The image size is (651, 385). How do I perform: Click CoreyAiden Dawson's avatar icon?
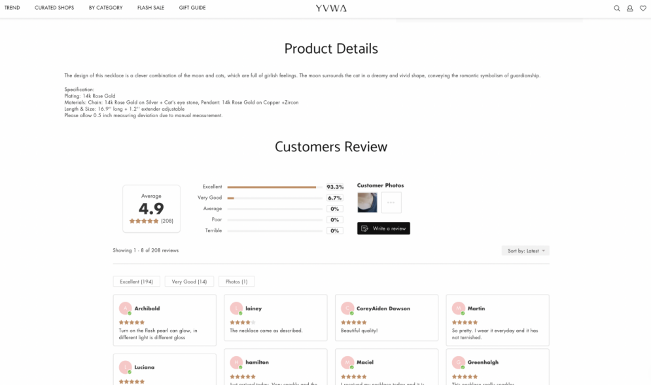[347, 308]
